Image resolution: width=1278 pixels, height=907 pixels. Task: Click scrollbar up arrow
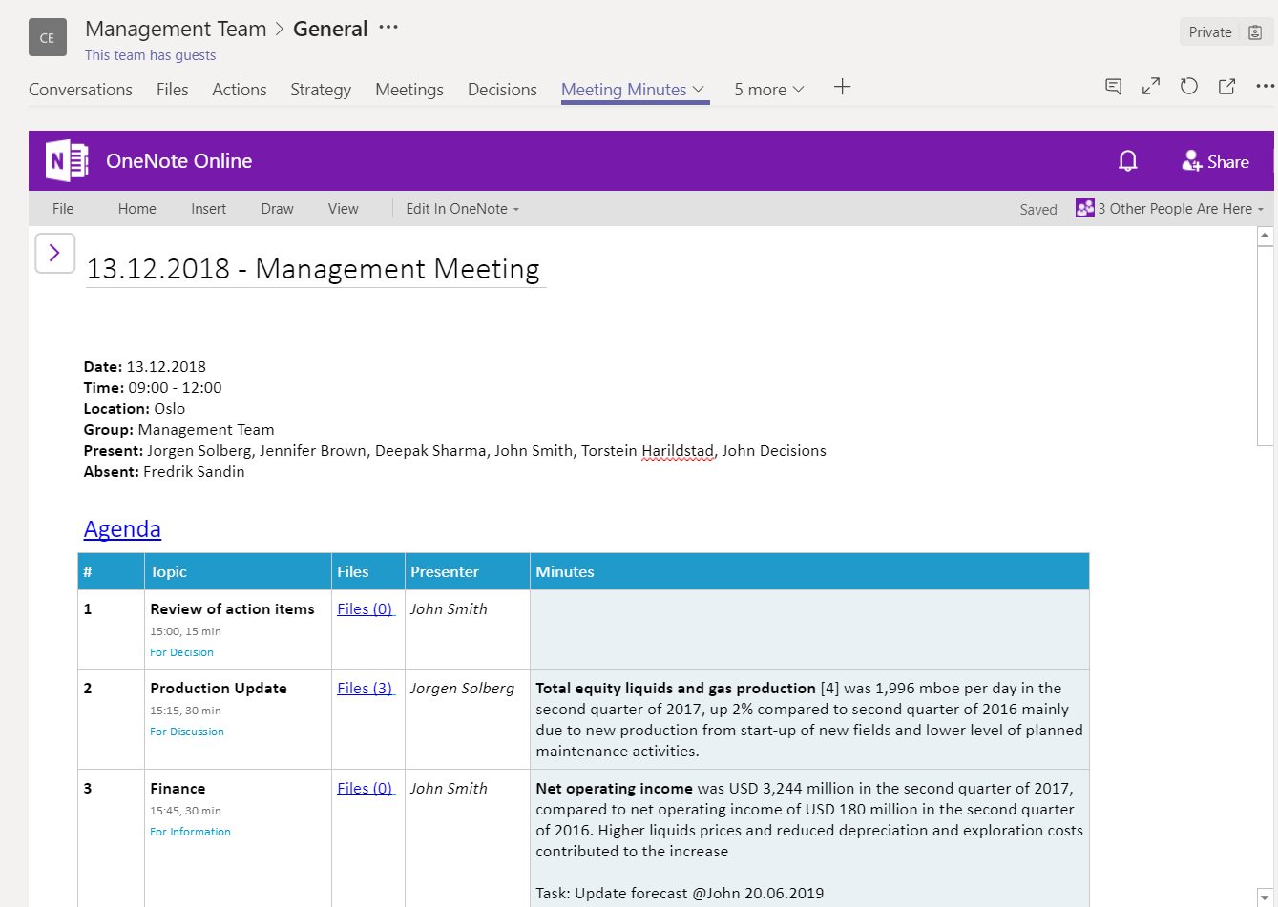(1266, 235)
